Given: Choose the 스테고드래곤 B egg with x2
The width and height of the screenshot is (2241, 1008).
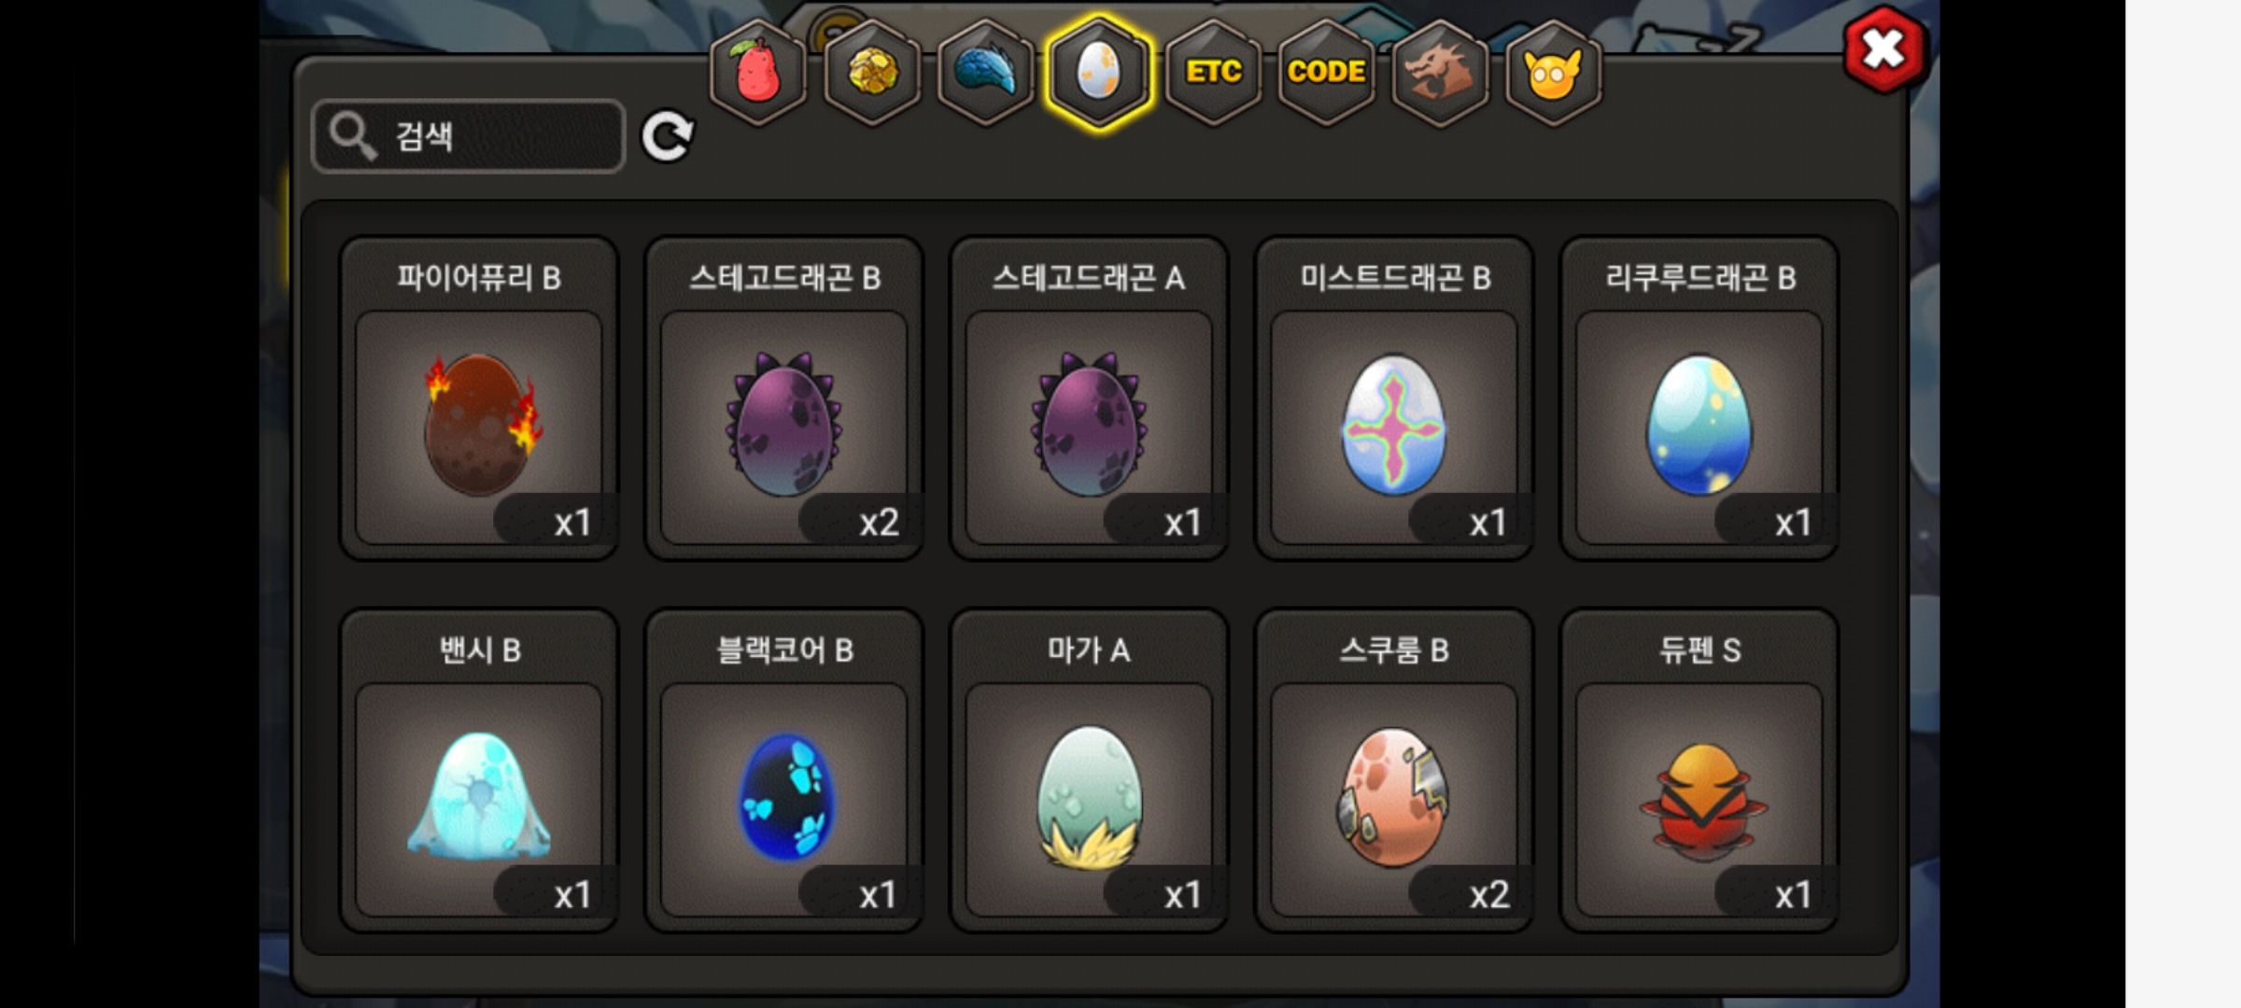Looking at the screenshot, I should coord(784,399).
